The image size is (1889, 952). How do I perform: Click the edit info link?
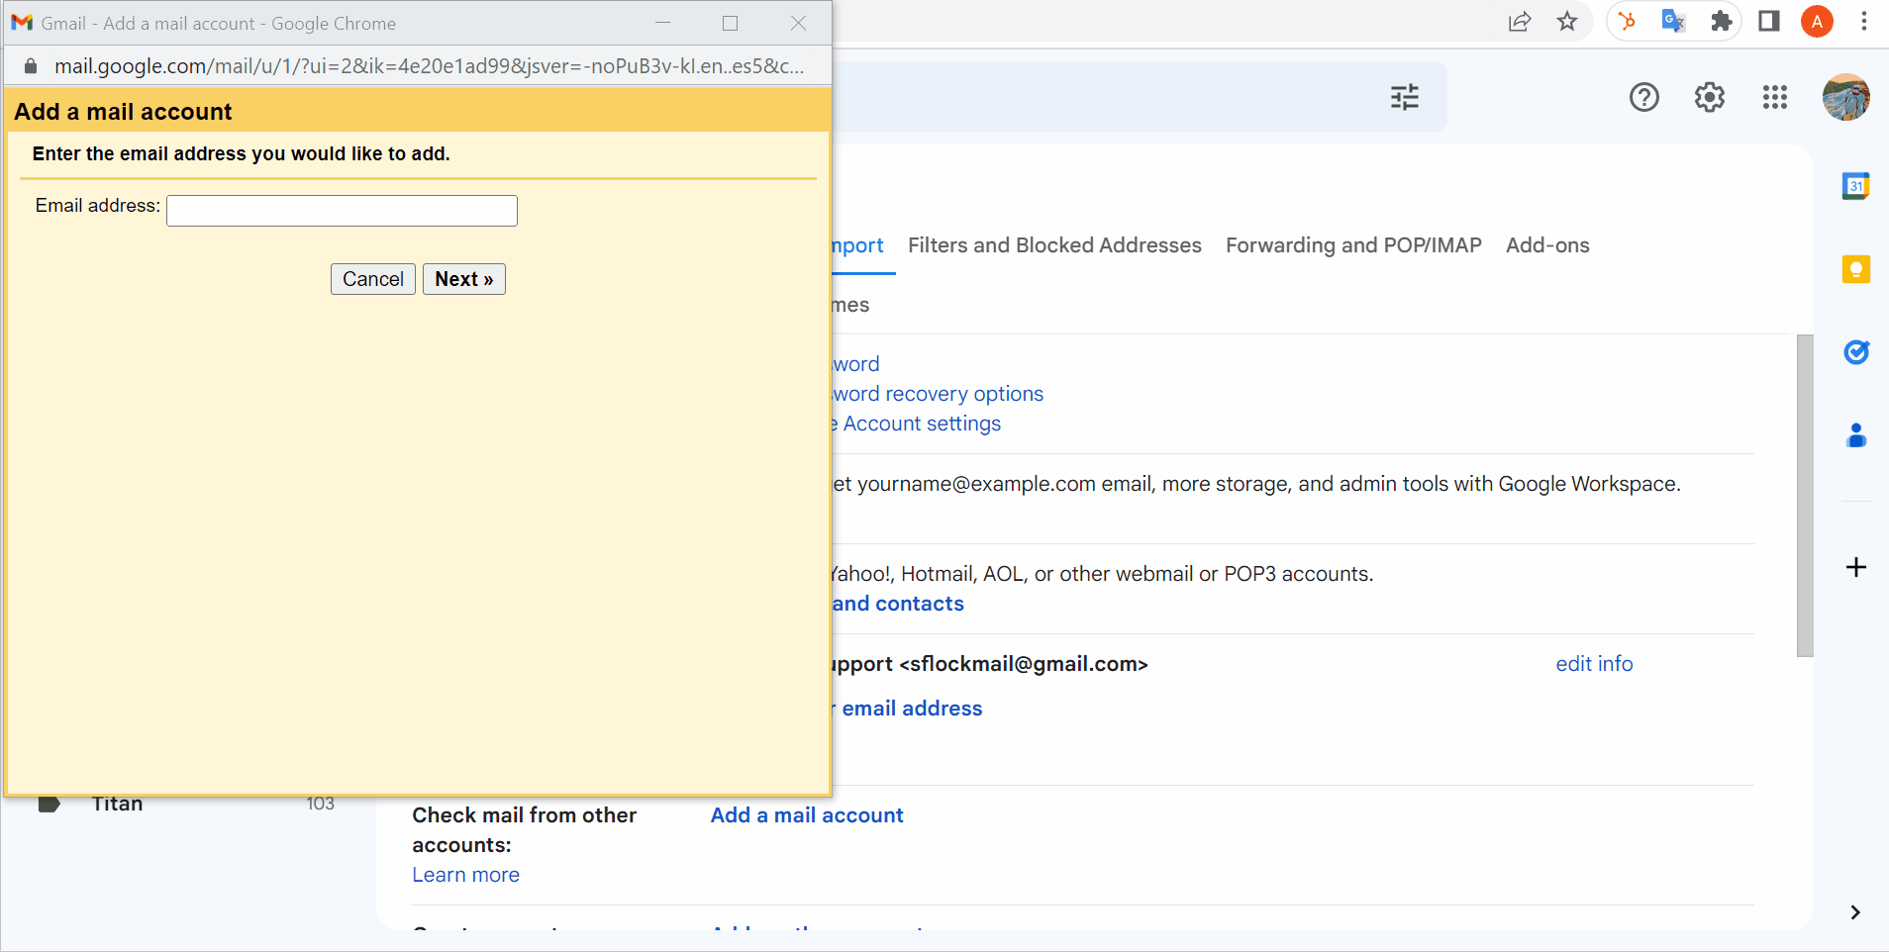tap(1594, 664)
